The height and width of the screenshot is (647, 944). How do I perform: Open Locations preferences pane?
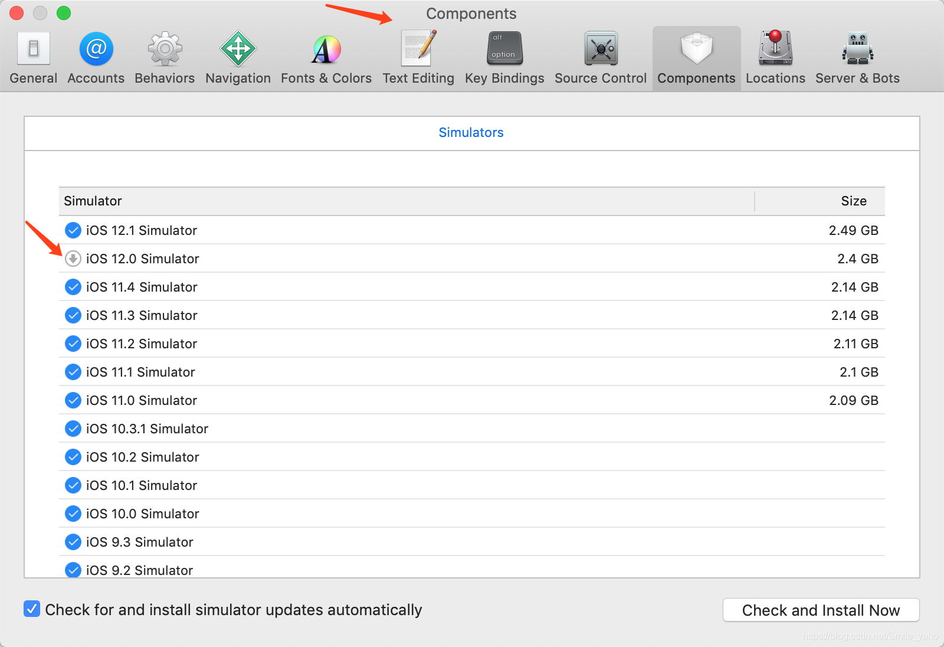click(775, 58)
